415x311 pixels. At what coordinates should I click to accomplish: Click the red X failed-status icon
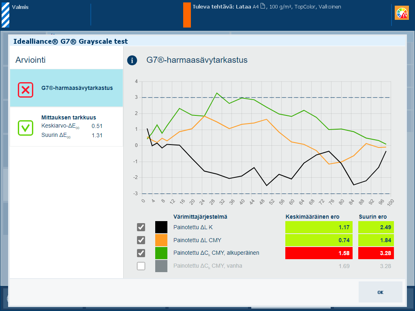26,90
